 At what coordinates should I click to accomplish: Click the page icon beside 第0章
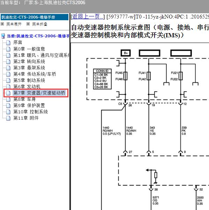[8, 49]
